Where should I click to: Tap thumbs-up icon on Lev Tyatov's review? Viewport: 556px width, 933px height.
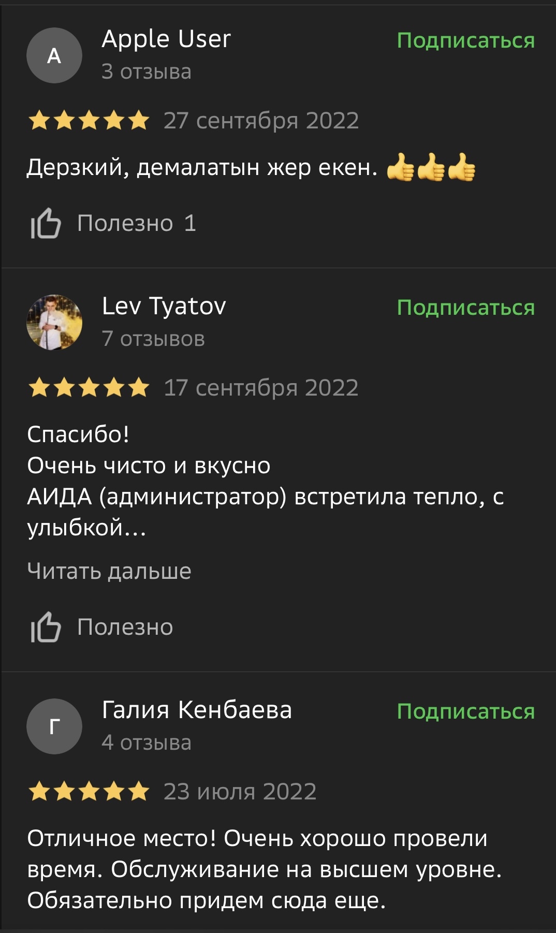[46, 628]
